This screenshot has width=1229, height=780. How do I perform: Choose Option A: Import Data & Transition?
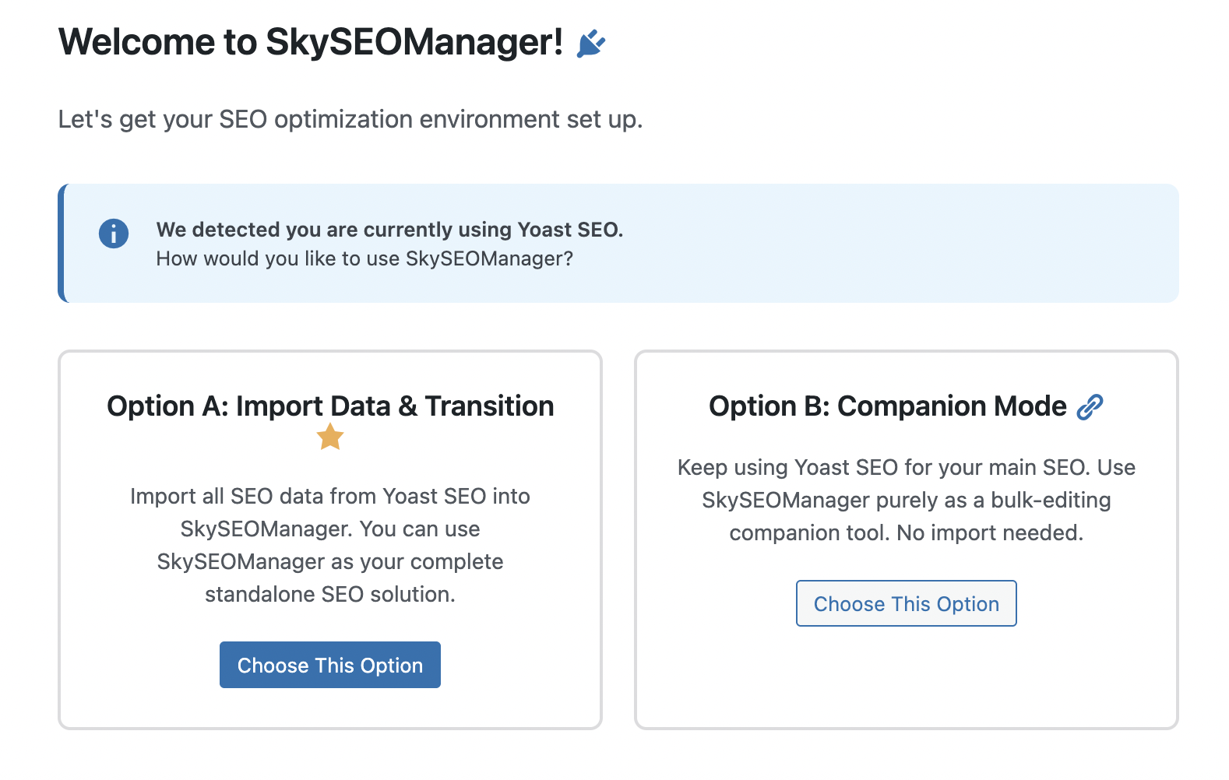point(330,665)
